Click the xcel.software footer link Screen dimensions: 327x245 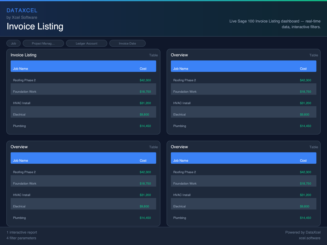point(309,238)
